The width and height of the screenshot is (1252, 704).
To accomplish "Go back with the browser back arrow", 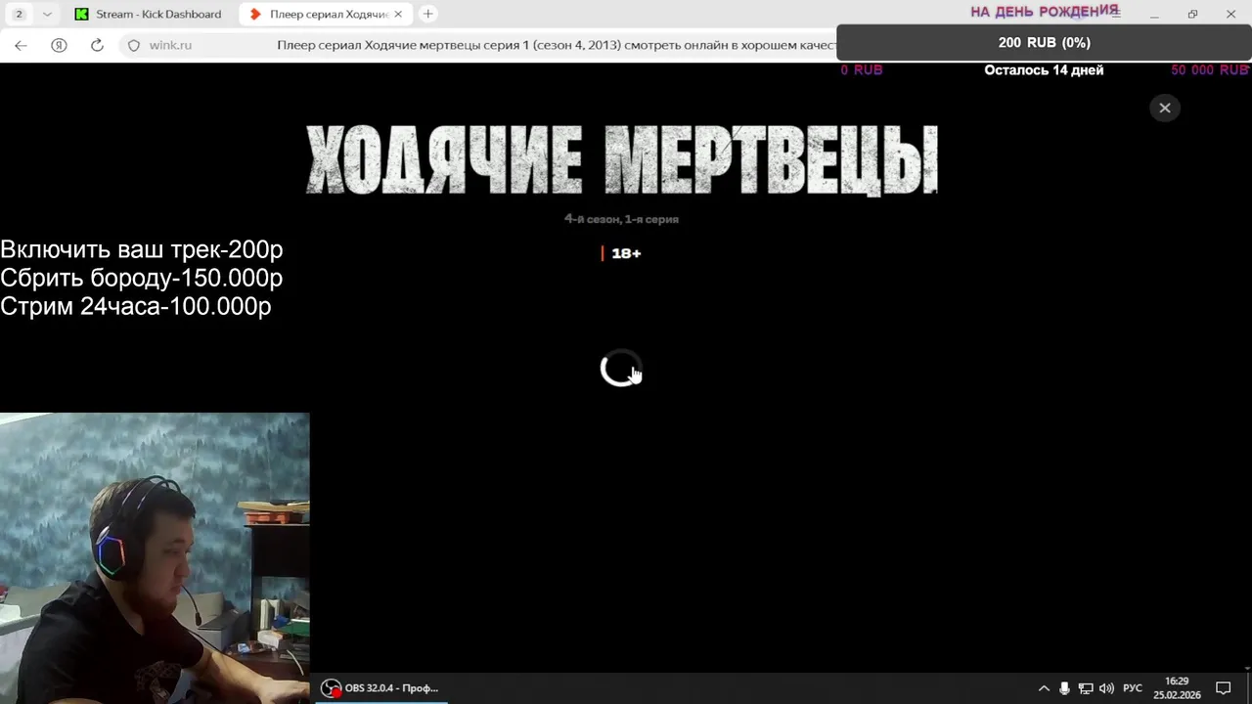I will pos(21,45).
